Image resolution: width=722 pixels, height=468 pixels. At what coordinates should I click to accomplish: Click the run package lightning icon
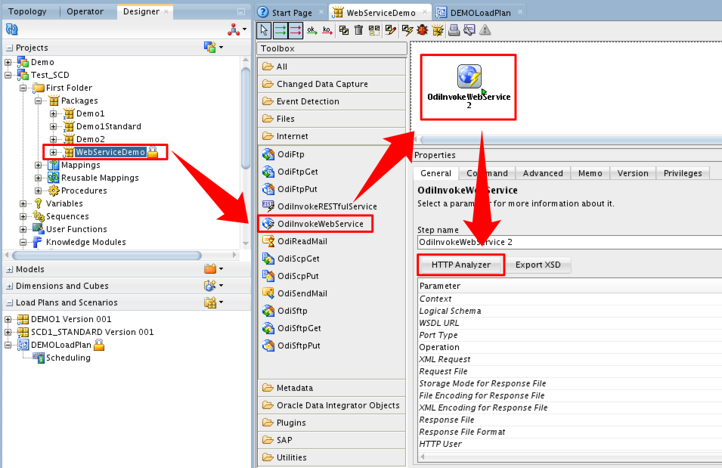[x=438, y=30]
